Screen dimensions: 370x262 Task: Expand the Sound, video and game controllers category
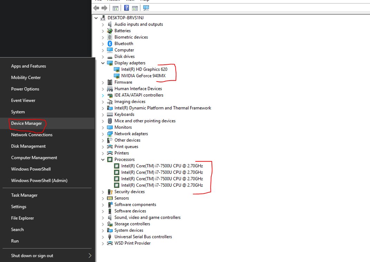(103, 218)
